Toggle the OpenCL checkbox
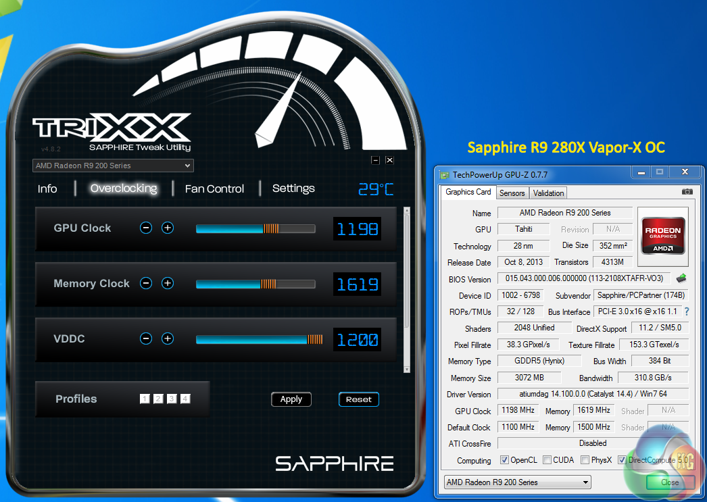This screenshot has width=707, height=502. coord(504,460)
